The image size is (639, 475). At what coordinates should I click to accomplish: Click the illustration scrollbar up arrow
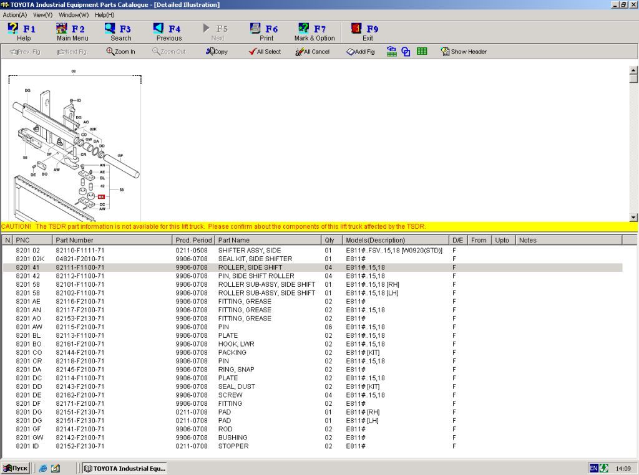coord(633,70)
